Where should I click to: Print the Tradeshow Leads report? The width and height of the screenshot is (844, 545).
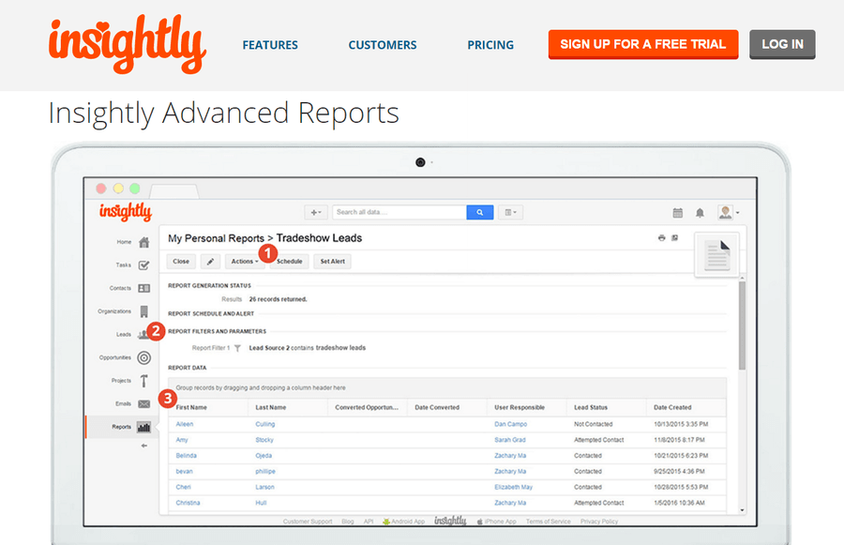[661, 237]
